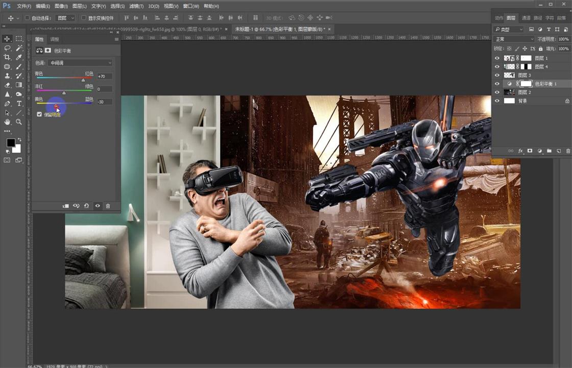Enable the 自动选择 checkbox
This screenshot has width=572, height=368.
pyautogui.click(x=27, y=18)
